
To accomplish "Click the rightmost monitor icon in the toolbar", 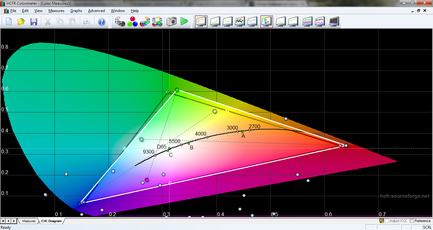I will [334, 22].
